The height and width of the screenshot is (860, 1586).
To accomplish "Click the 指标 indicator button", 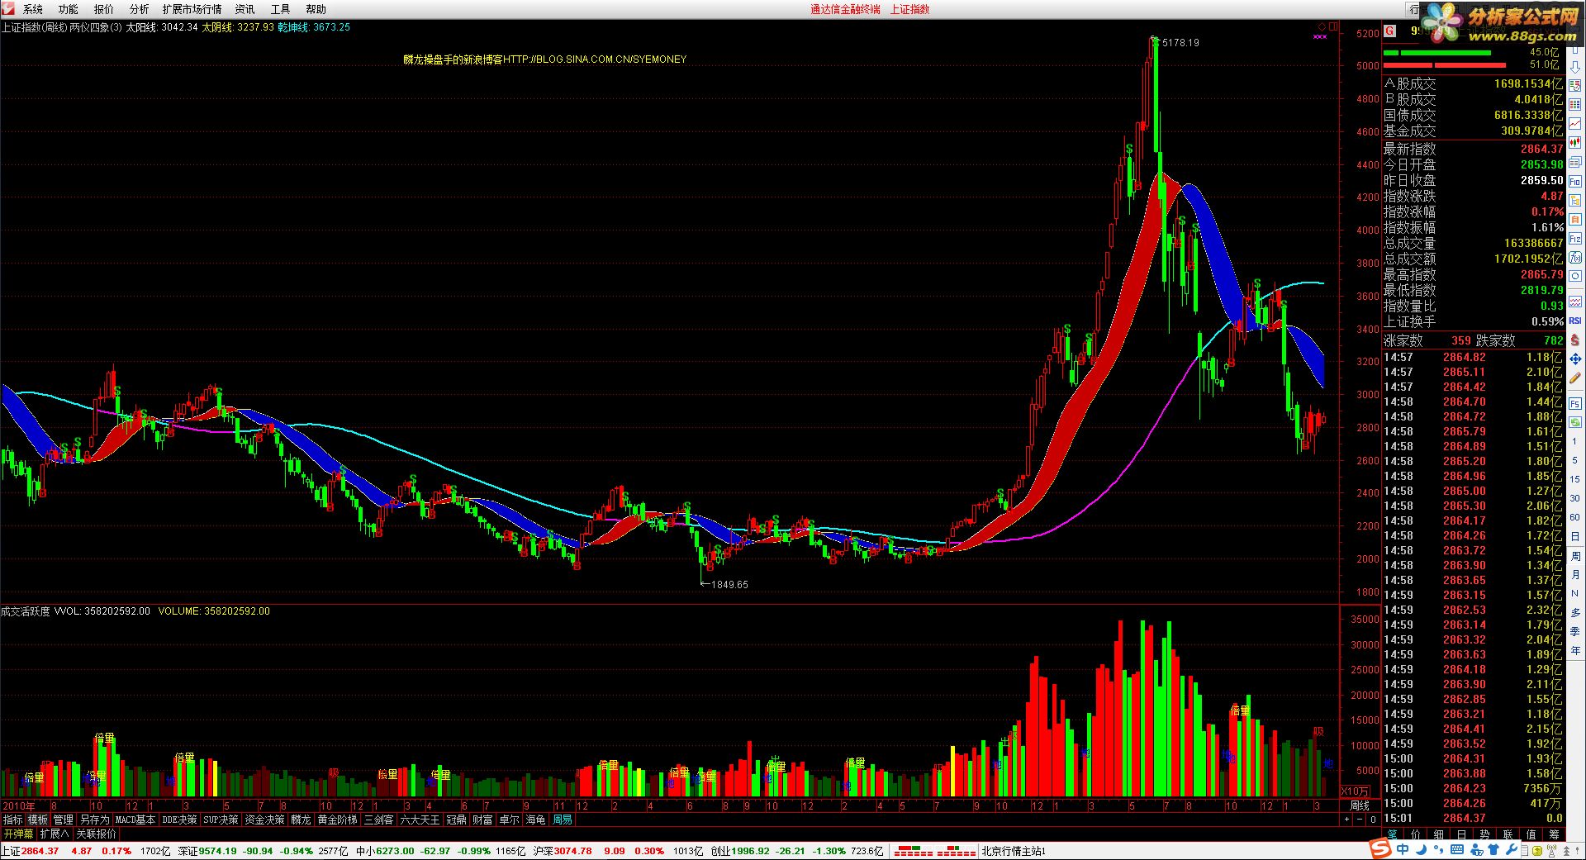I will pyautogui.click(x=13, y=820).
